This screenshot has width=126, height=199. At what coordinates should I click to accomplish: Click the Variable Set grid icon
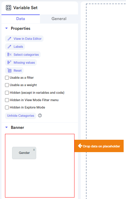(x=9, y=8)
